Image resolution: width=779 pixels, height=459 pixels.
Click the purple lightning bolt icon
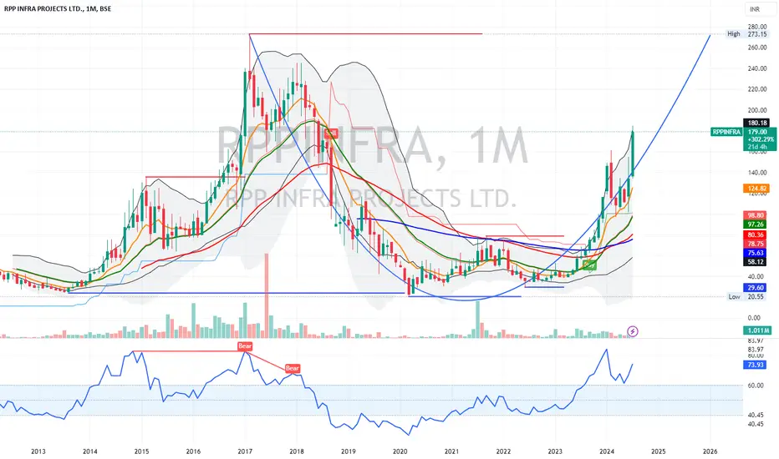(x=633, y=331)
